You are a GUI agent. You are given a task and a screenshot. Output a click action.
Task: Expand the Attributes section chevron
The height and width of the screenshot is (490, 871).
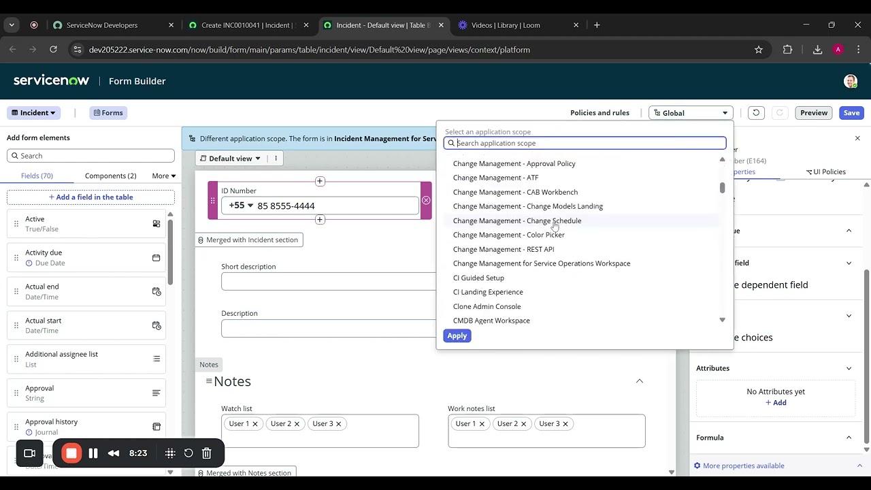click(x=849, y=368)
